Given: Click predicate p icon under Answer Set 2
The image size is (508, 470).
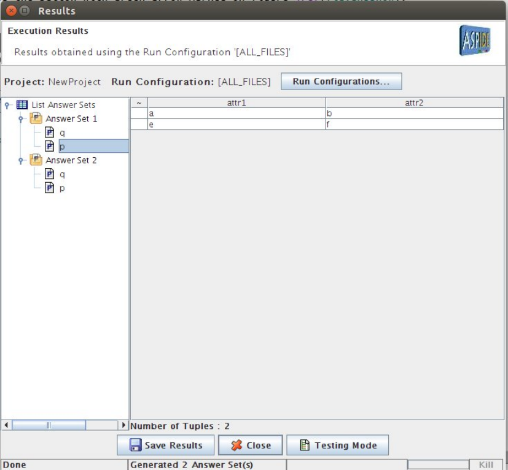Looking at the screenshot, I should click(x=49, y=187).
